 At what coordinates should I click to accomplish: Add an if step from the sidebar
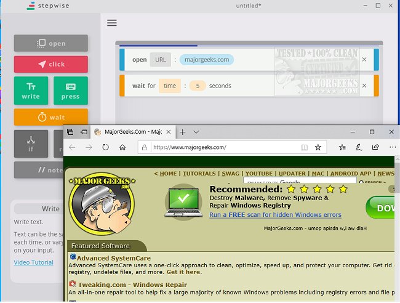point(31,143)
